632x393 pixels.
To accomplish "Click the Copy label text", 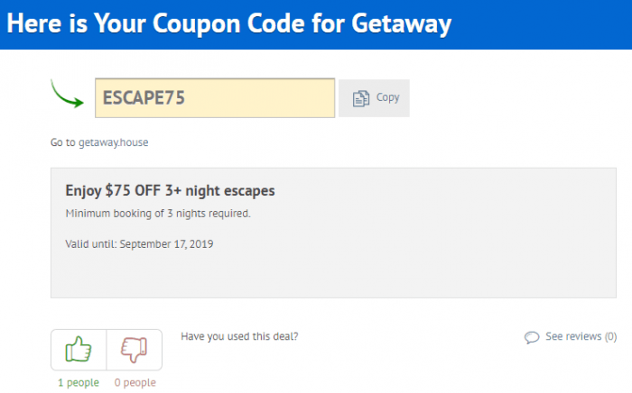I will tap(387, 97).
